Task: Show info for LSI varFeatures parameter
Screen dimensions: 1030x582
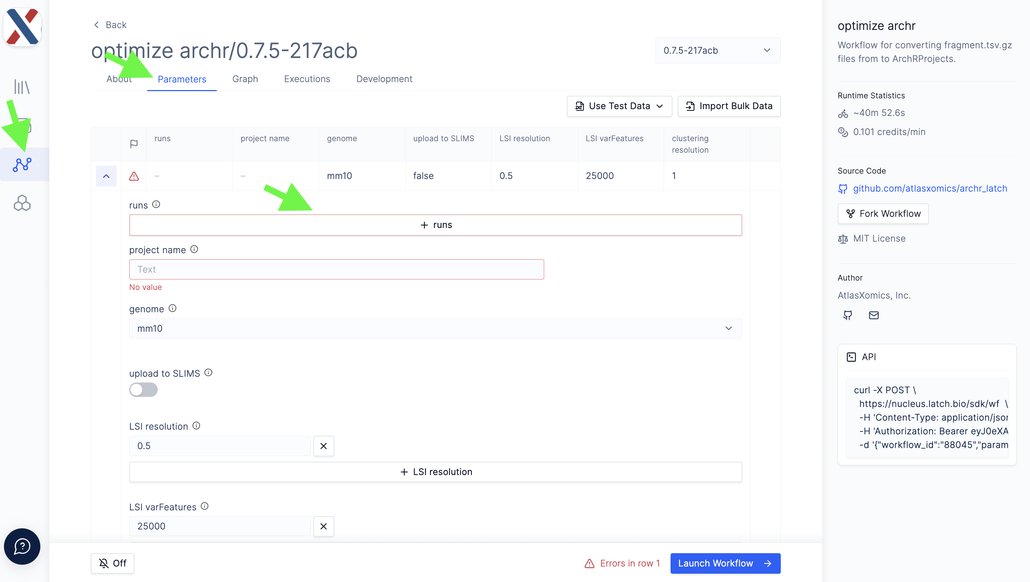Action: coord(205,506)
